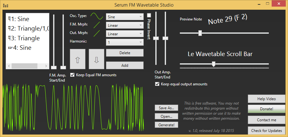Viewport: 288px width, 137px height.
Task: Toggle the Phase Invert checkbox
Action: click(149, 15)
